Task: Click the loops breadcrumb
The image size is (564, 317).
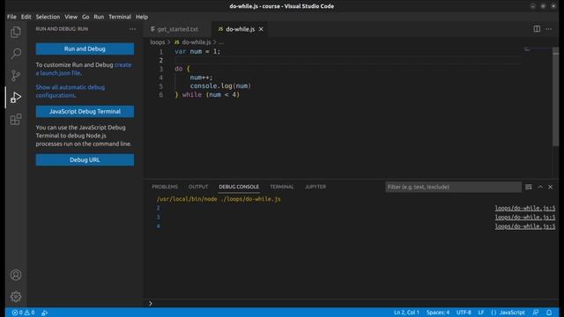Action: (157, 42)
